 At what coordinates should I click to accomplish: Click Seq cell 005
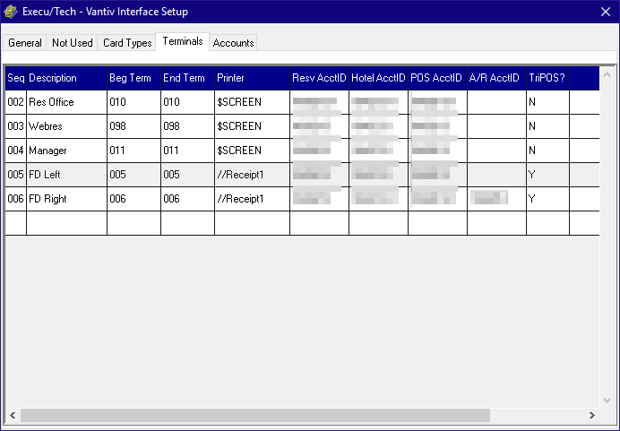pos(16,175)
